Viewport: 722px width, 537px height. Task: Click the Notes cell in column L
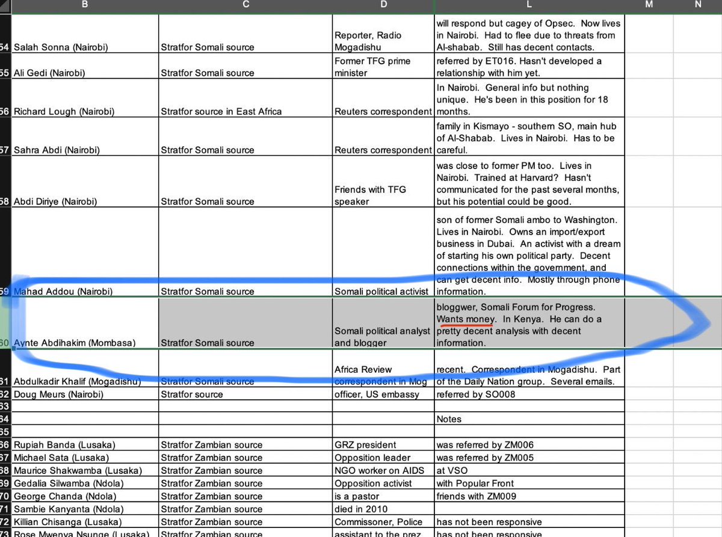(x=529, y=420)
